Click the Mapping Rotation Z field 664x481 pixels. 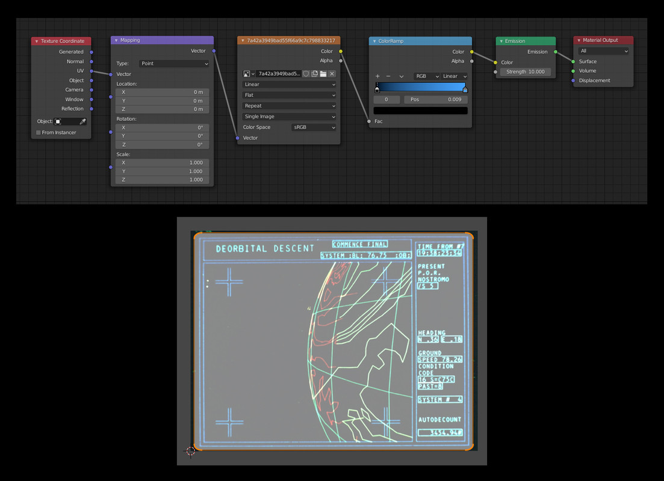point(162,145)
